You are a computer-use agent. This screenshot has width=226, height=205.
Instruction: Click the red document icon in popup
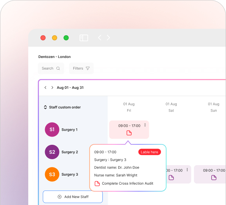point(97,183)
